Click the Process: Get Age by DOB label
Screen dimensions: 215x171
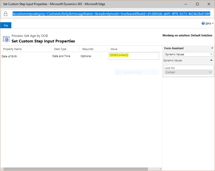[30, 36]
